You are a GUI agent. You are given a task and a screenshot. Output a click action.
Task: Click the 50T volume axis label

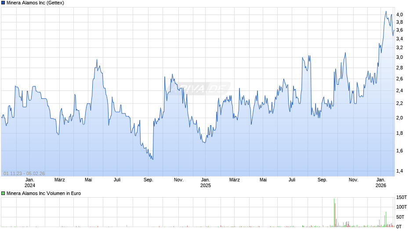point(400,217)
